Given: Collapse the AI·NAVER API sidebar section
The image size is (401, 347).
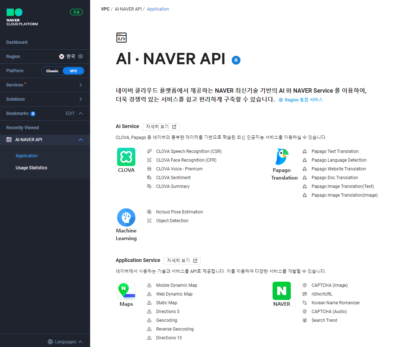Looking at the screenshot, I should 81,140.
